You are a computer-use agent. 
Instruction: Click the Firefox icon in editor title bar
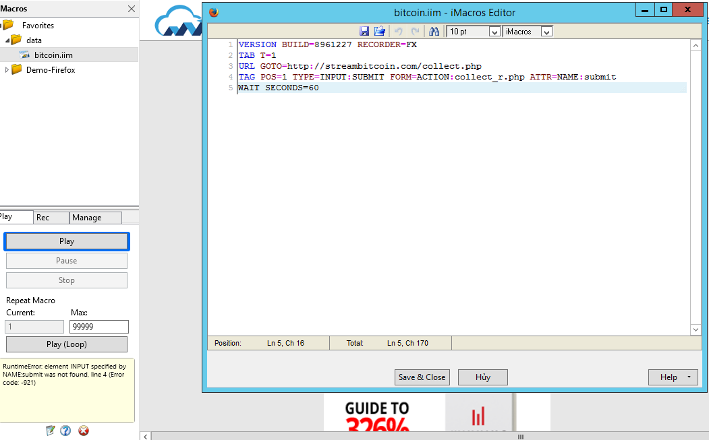(x=214, y=12)
